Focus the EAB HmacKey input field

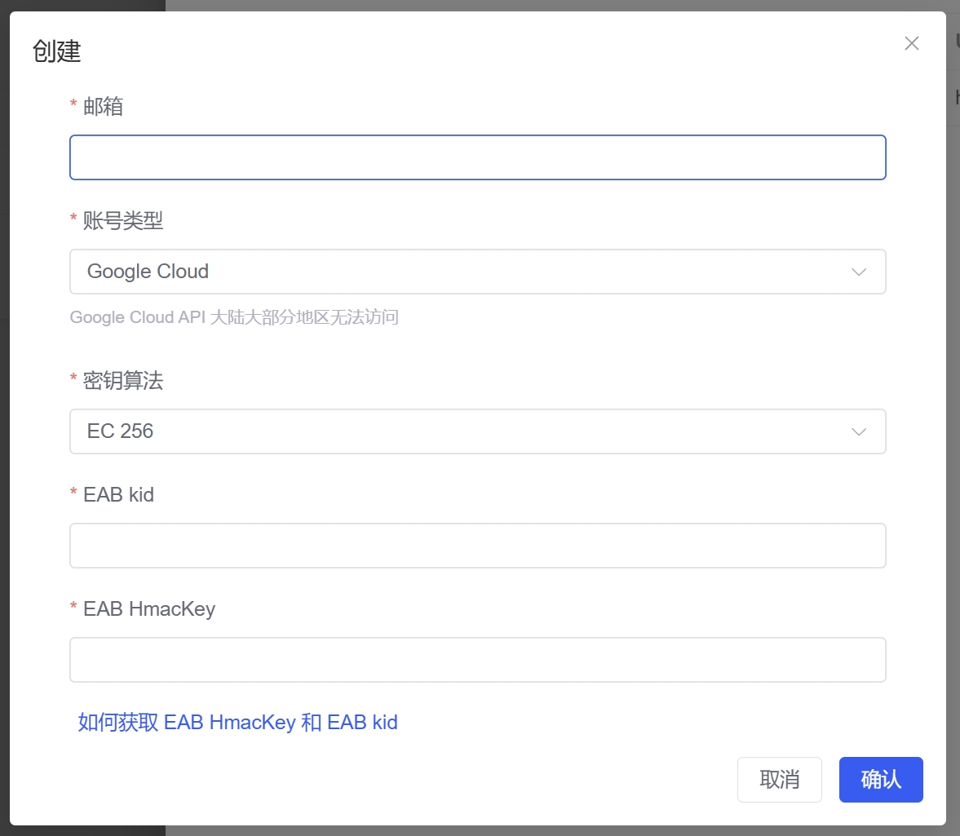[477, 659]
